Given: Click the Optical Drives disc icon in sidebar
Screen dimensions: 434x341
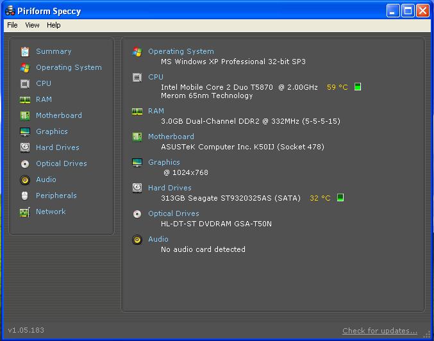Looking at the screenshot, I should tap(25, 164).
